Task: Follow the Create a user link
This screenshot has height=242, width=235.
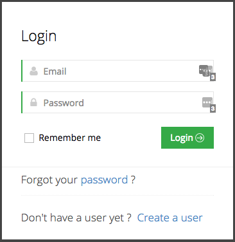Action: point(170,218)
